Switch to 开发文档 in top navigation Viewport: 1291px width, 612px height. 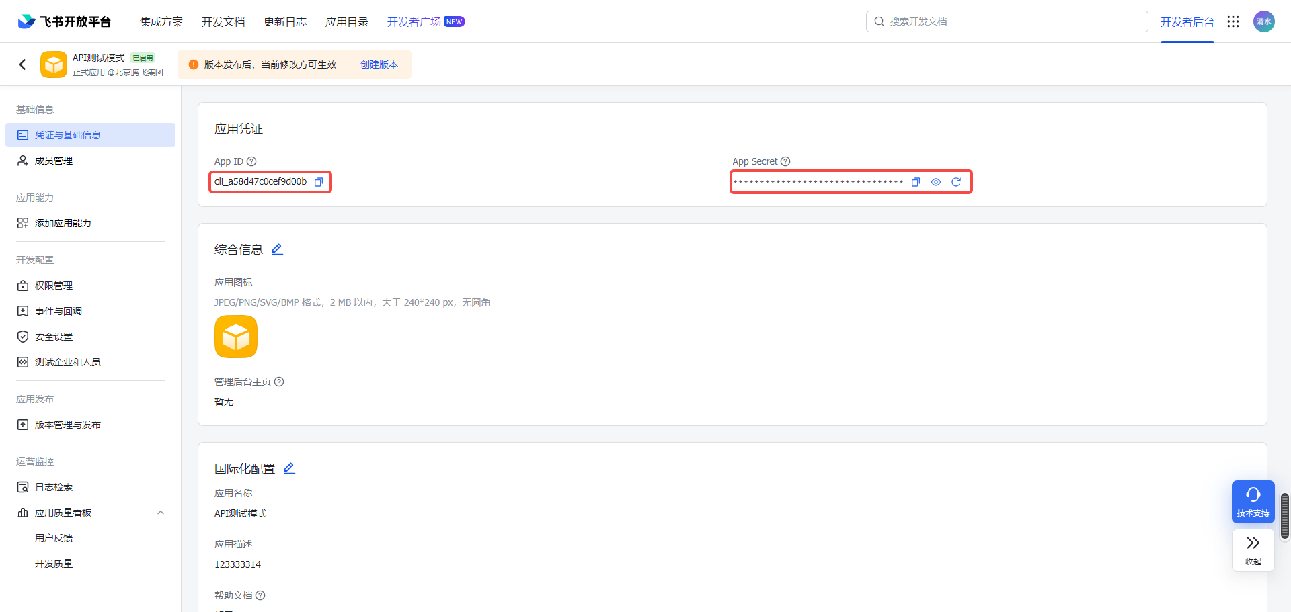(223, 21)
